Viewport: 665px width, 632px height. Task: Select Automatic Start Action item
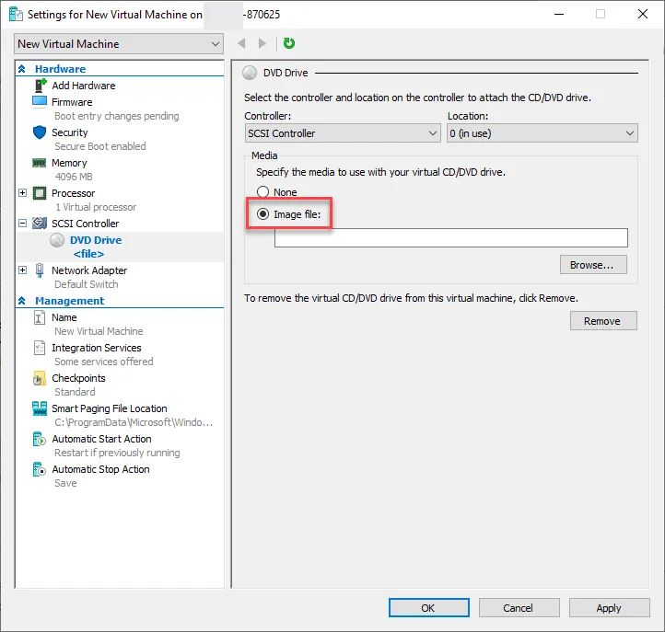click(101, 439)
